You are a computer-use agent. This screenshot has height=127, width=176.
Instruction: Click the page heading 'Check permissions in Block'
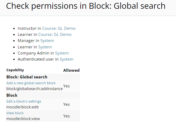click(x=86, y=6)
